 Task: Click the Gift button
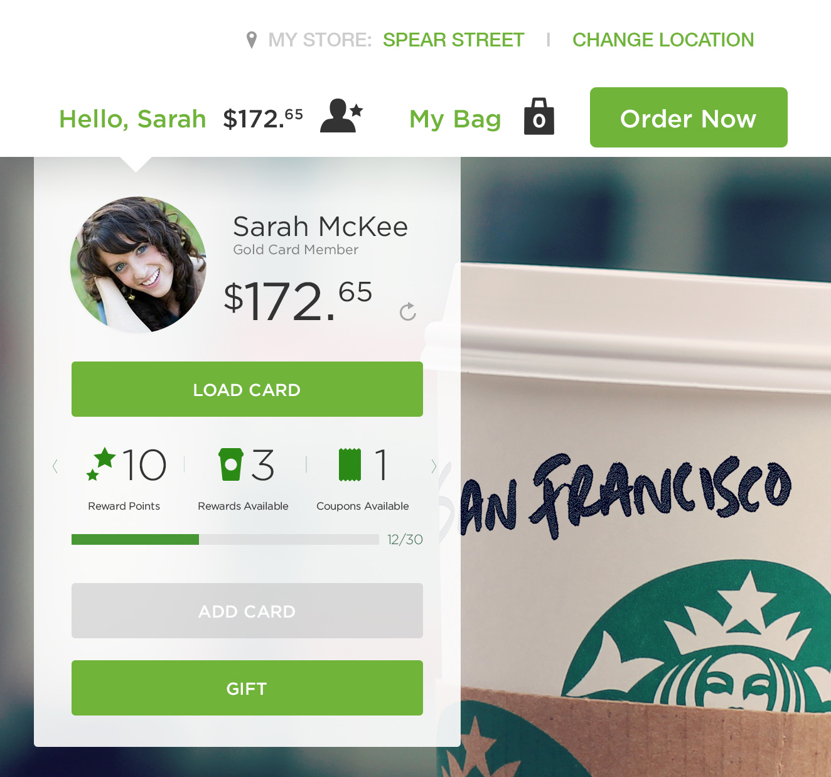point(247,688)
